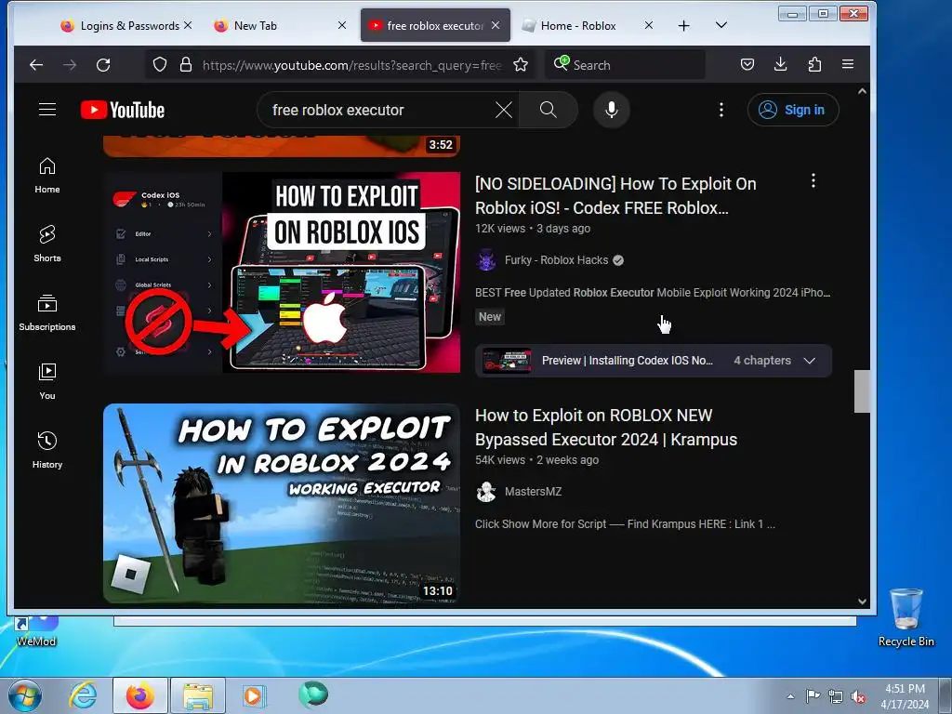This screenshot has width=952, height=714.
Task: Open the Exploit in Roblox 2024 thumbnail
Action: (x=282, y=504)
